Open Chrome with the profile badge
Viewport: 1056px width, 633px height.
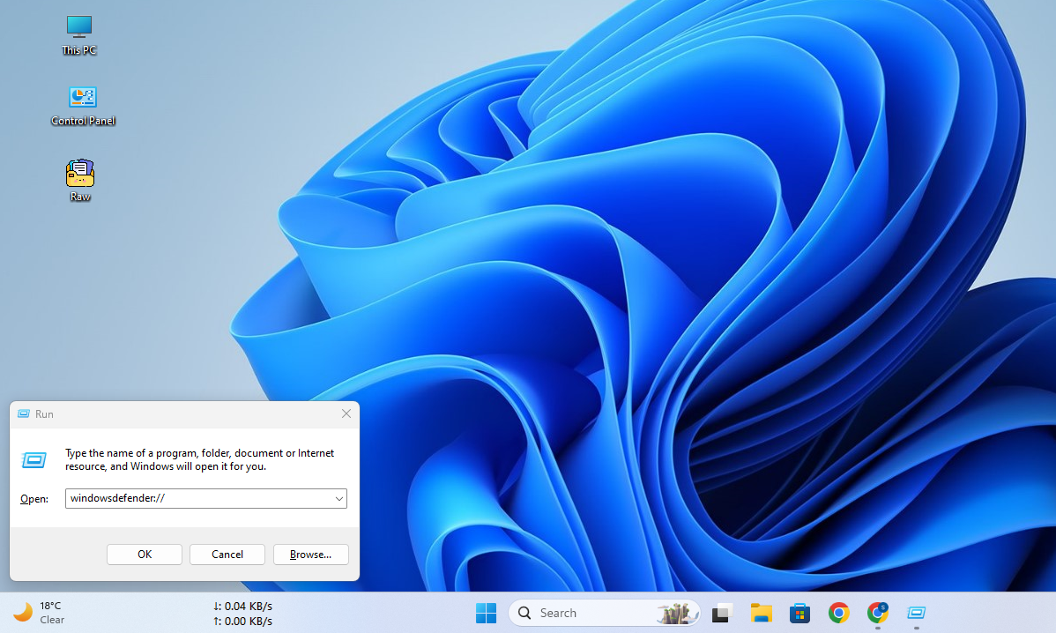tap(877, 613)
